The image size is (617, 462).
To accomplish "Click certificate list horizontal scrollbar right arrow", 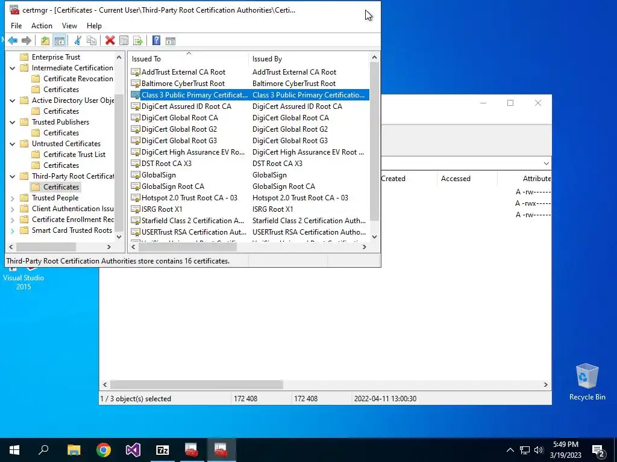I will (365, 247).
